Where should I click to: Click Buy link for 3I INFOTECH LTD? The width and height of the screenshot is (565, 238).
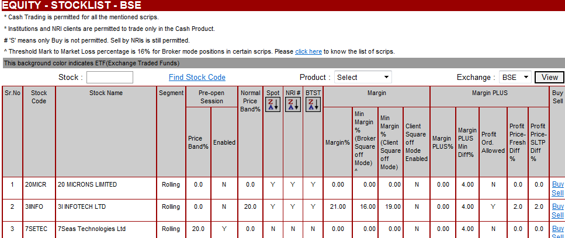[x=557, y=206]
